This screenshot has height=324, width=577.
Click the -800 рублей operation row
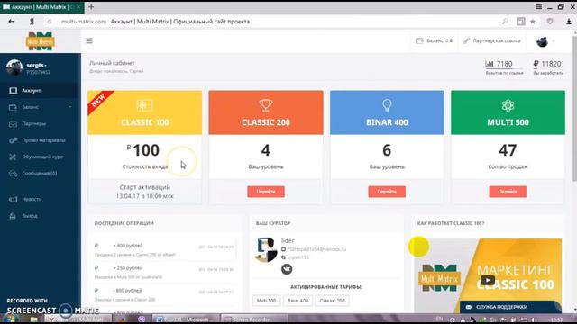[164, 294]
